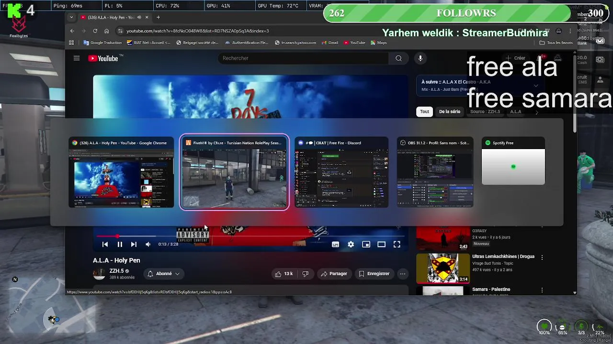Viewport: 613px width, 344px height.
Task: Click the magnifier search button on YouTube
Action: point(398,58)
